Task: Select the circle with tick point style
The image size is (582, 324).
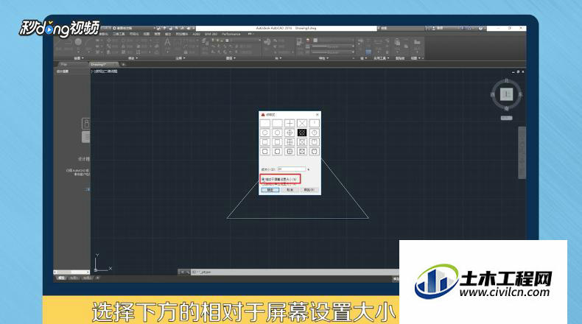Action: click(x=315, y=133)
